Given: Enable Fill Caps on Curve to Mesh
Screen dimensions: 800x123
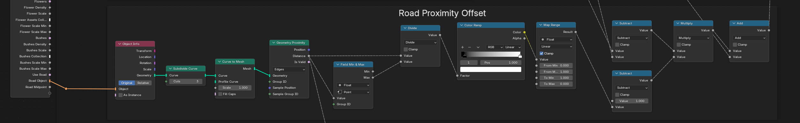Looking at the screenshot, I should coord(220,94).
